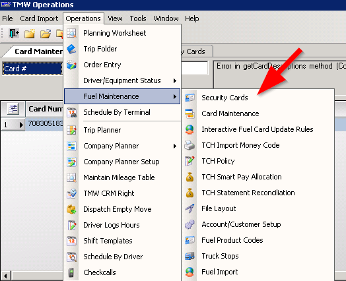Click the Order Entry icon
The width and height of the screenshot is (346, 281).
coord(71,65)
